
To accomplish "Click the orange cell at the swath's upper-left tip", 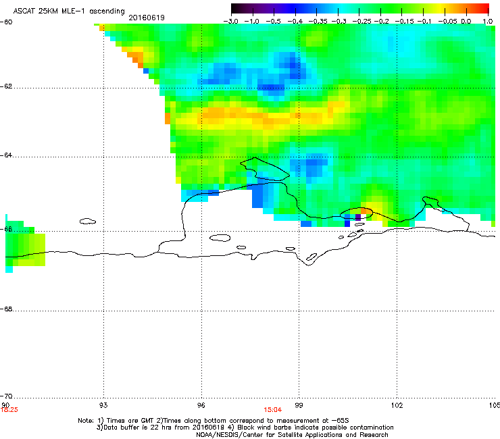I will 102,28.
